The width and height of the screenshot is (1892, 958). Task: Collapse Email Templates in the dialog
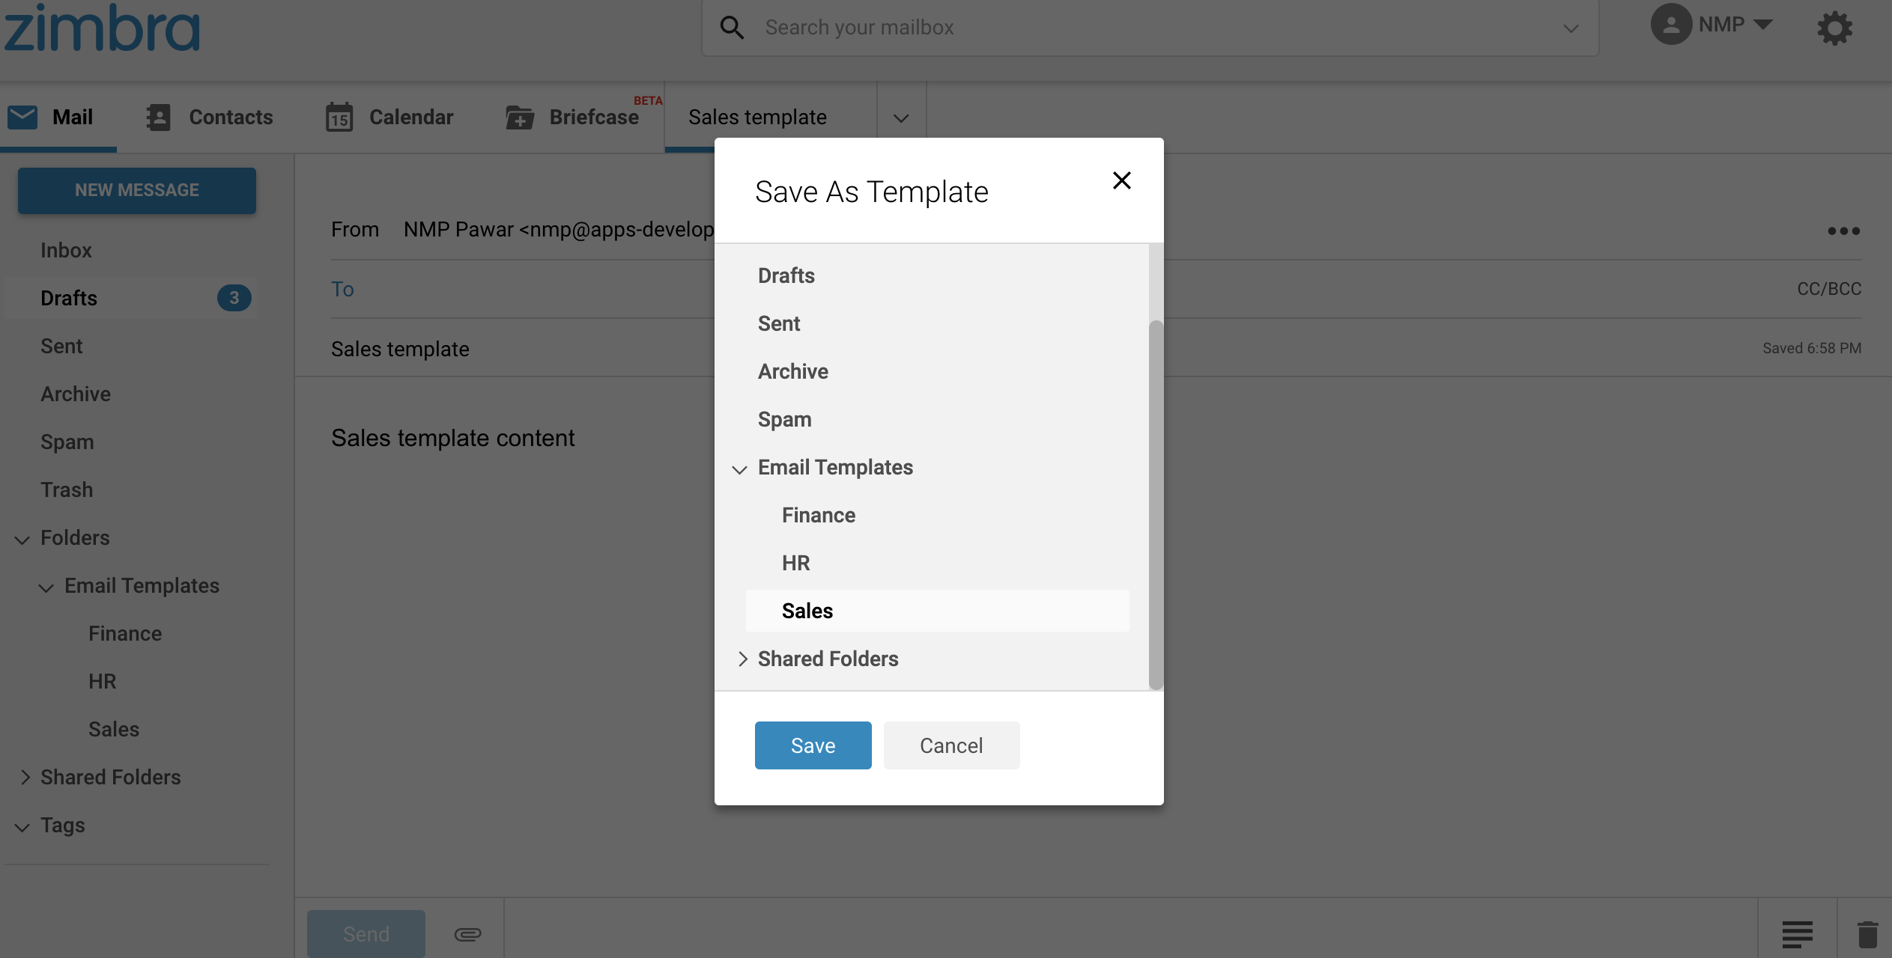click(x=740, y=469)
